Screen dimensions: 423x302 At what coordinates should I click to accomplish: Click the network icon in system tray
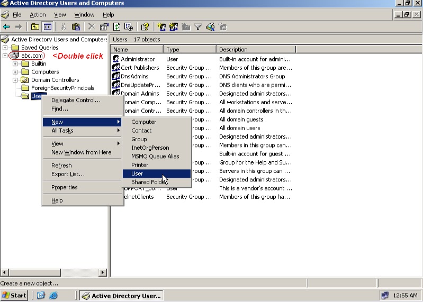point(385,296)
